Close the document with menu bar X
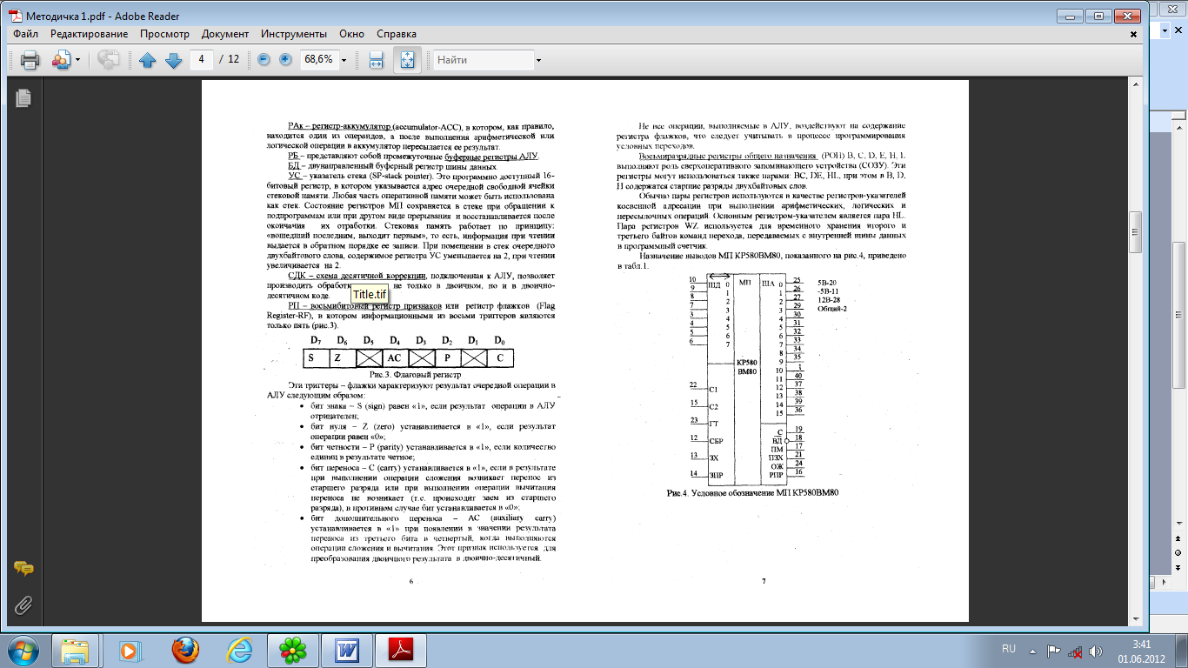 tap(1134, 35)
